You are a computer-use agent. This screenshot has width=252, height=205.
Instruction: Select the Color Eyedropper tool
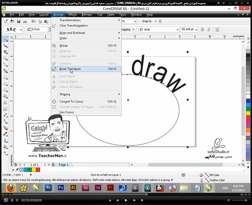coord(5,134)
